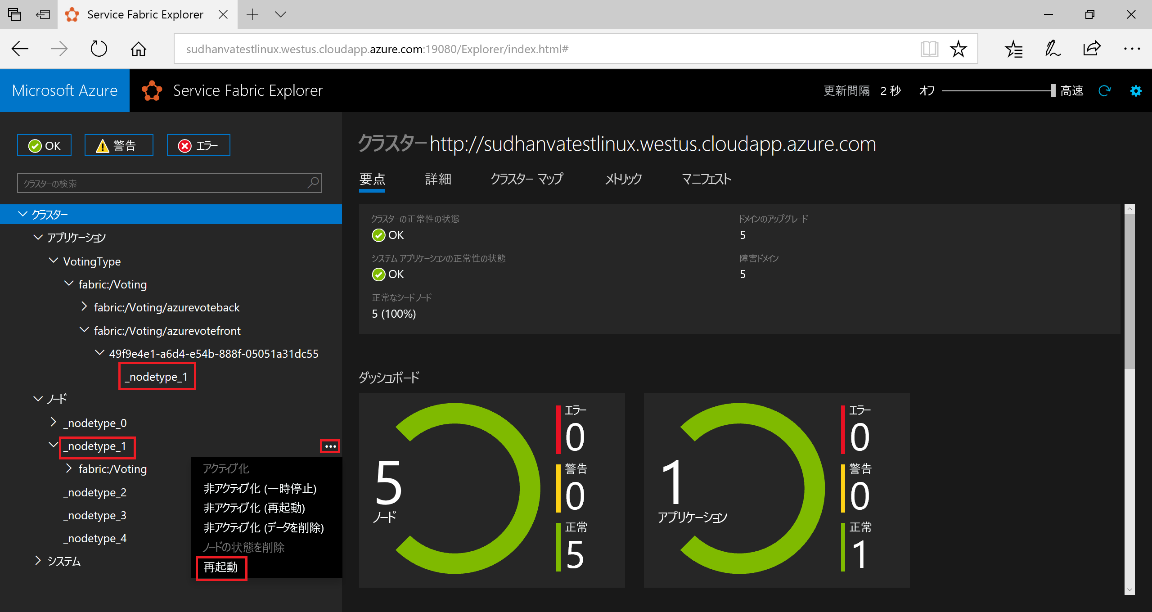Image resolution: width=1152 pixels, height=612 pixels.
Task: Open the クラスター マップ tab
Action: tap(527, 179)
